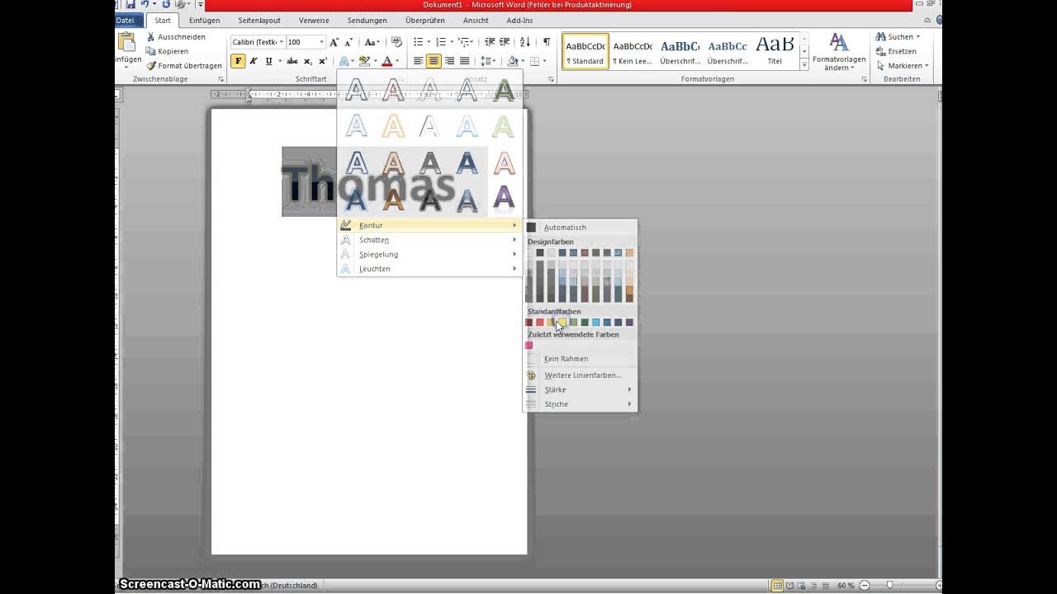Pick the pink recently used color swatch
Screen dimensions: 1057x594
pos(529,346)
